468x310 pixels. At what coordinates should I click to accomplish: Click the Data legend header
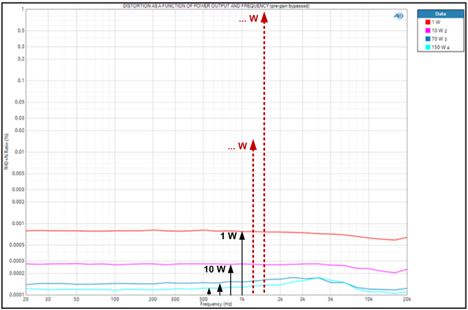click(440, 13)
